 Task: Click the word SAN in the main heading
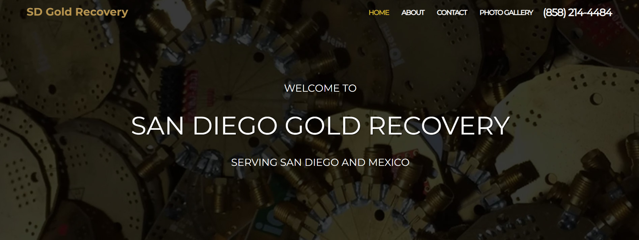click(x=158, y=126)
